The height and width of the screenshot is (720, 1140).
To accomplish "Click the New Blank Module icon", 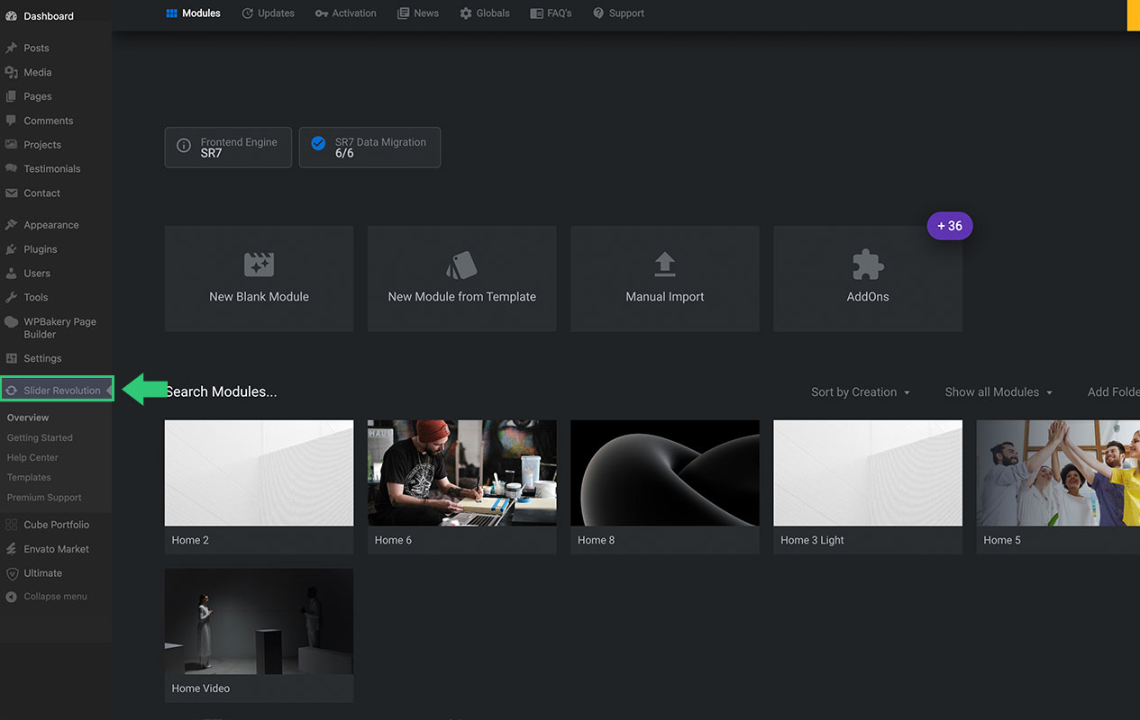I will pos(259,265).
